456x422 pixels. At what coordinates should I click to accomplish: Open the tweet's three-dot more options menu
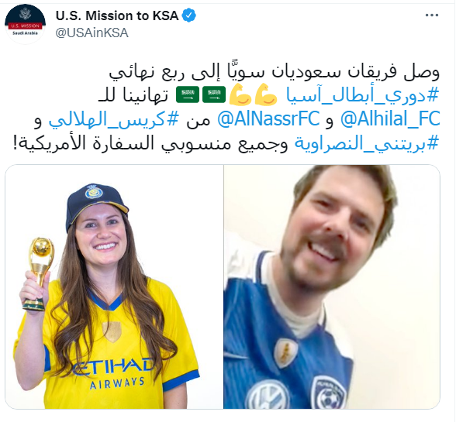tap(431, 15)
